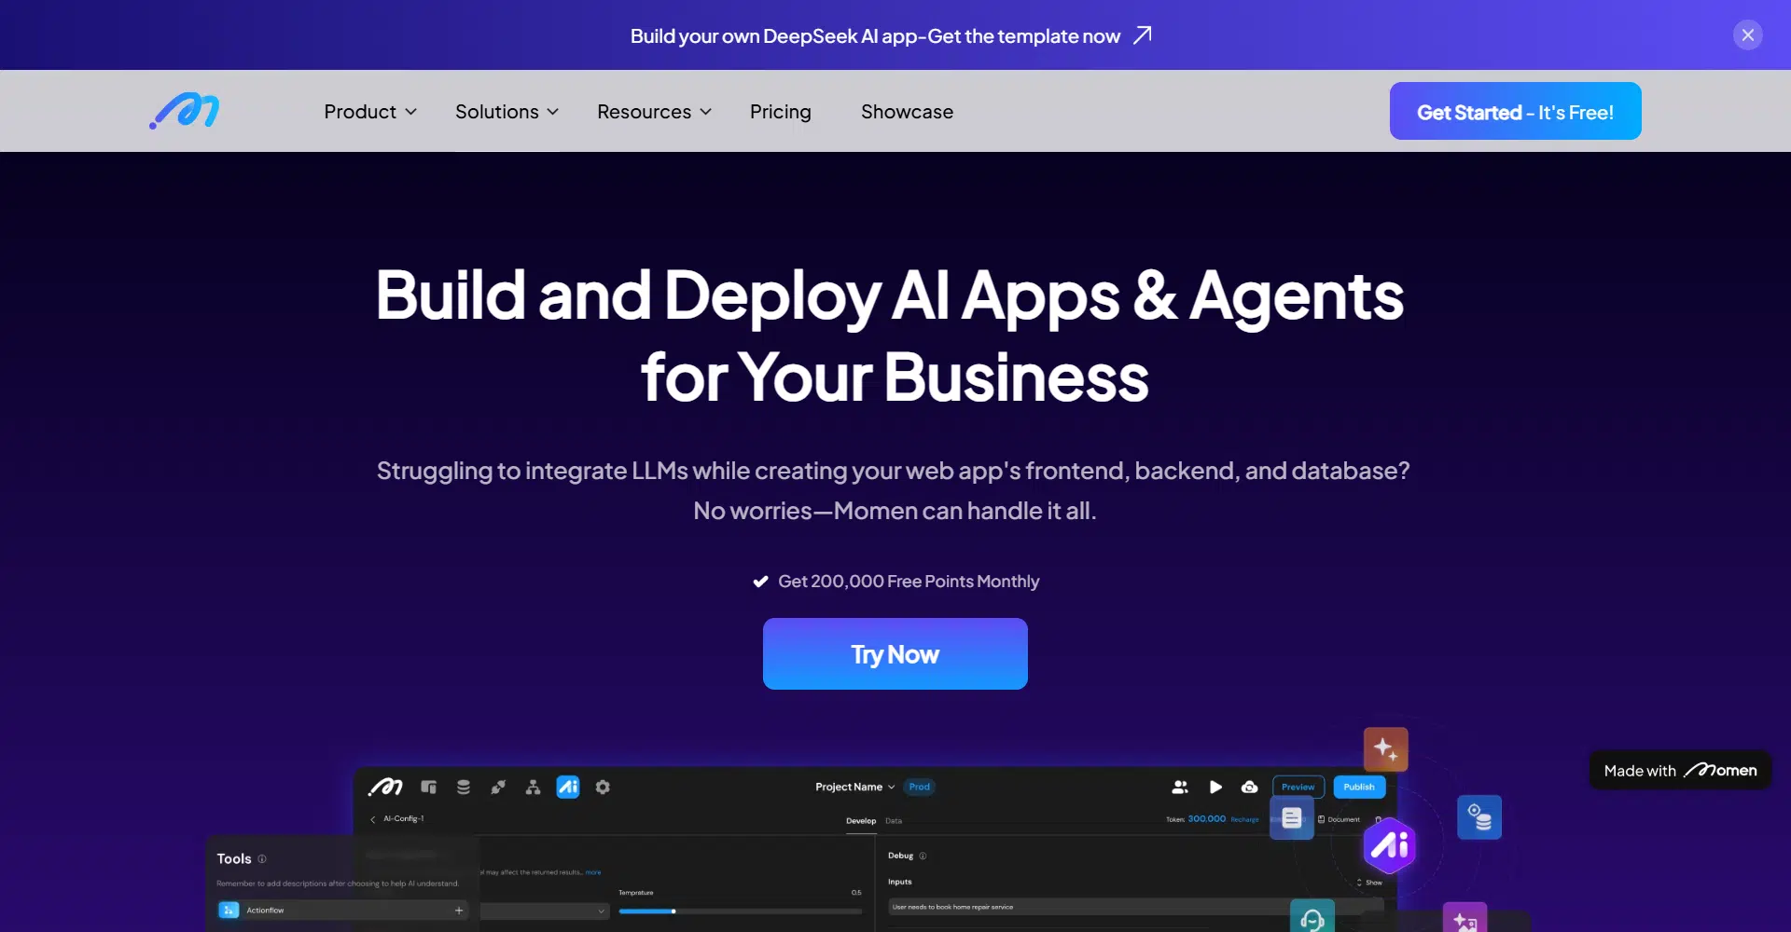Click the cloud icon next to Preview
Viewport: 1791px width, 932px height.
[x=1249, y=788]
